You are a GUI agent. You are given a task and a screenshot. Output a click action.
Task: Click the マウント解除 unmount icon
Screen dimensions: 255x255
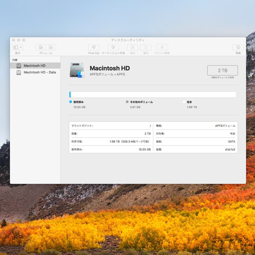coord(162,47)
